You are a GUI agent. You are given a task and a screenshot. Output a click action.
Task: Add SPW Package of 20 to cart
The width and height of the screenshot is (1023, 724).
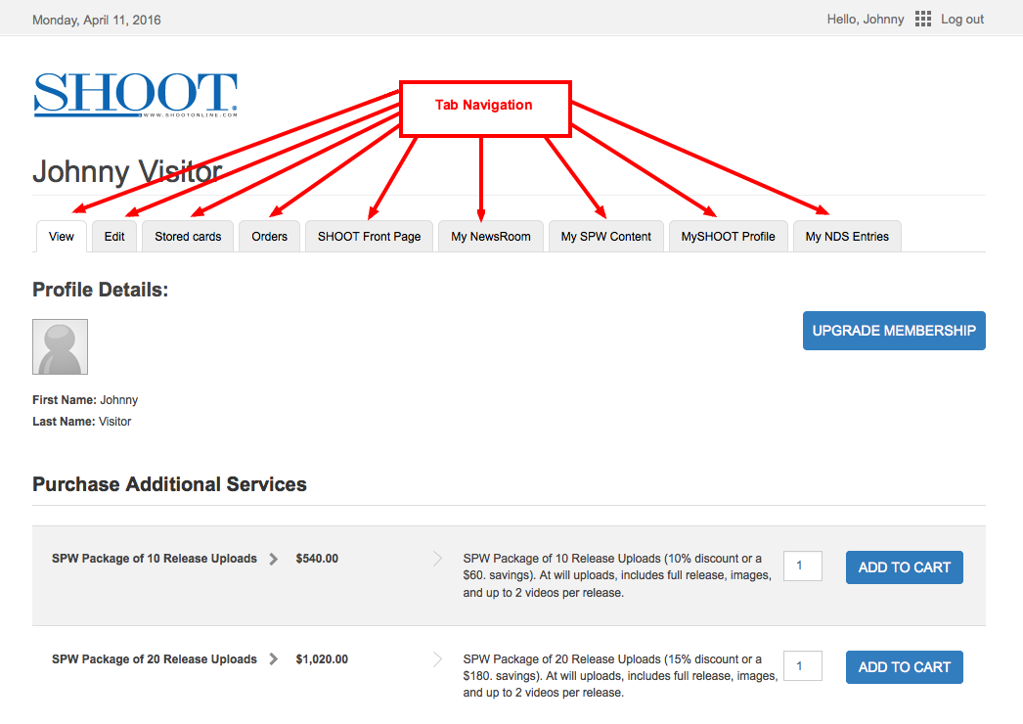[905, 667]
